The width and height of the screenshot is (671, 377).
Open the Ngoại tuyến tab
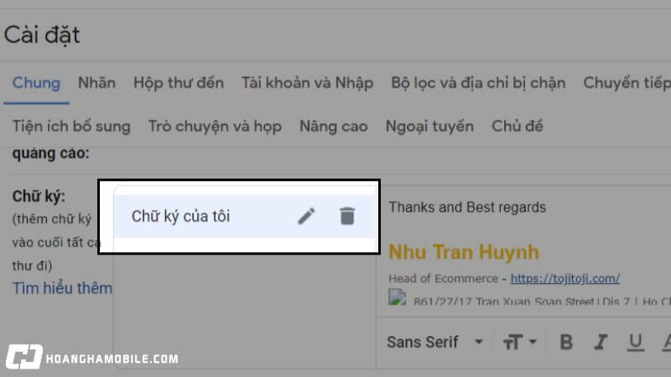429,127
